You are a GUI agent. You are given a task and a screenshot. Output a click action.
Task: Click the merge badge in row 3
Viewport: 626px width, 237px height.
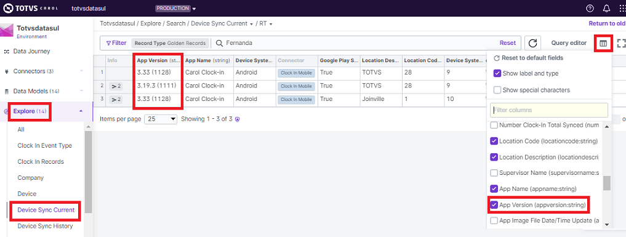click(x=116, y=99)
